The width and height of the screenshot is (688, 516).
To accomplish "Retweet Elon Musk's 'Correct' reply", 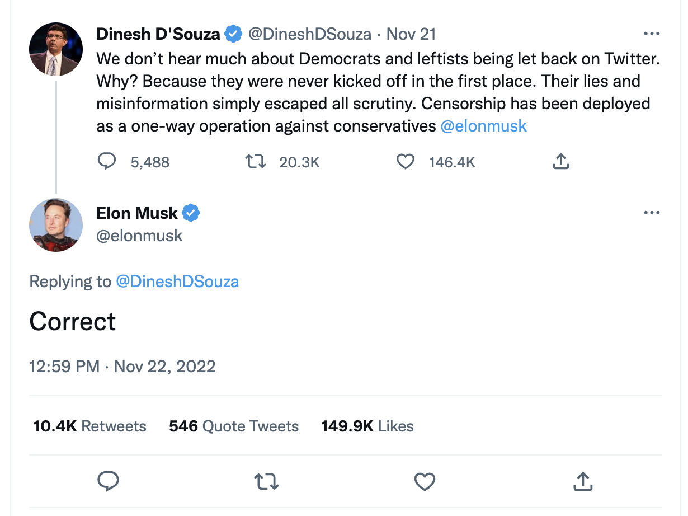I will (267, 481).
